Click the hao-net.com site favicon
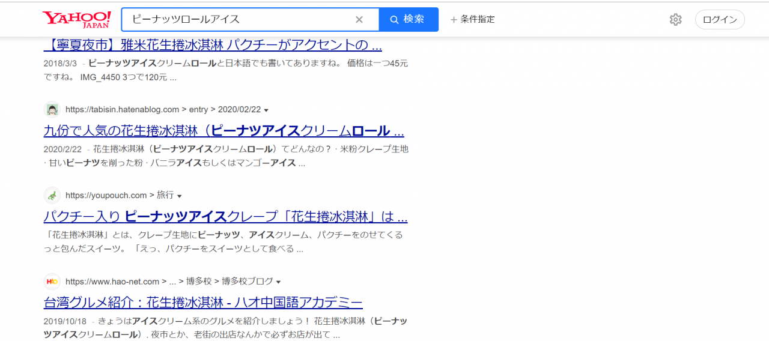Image resolution: width=769 pixels, height=341 pixels. [52, 281]
